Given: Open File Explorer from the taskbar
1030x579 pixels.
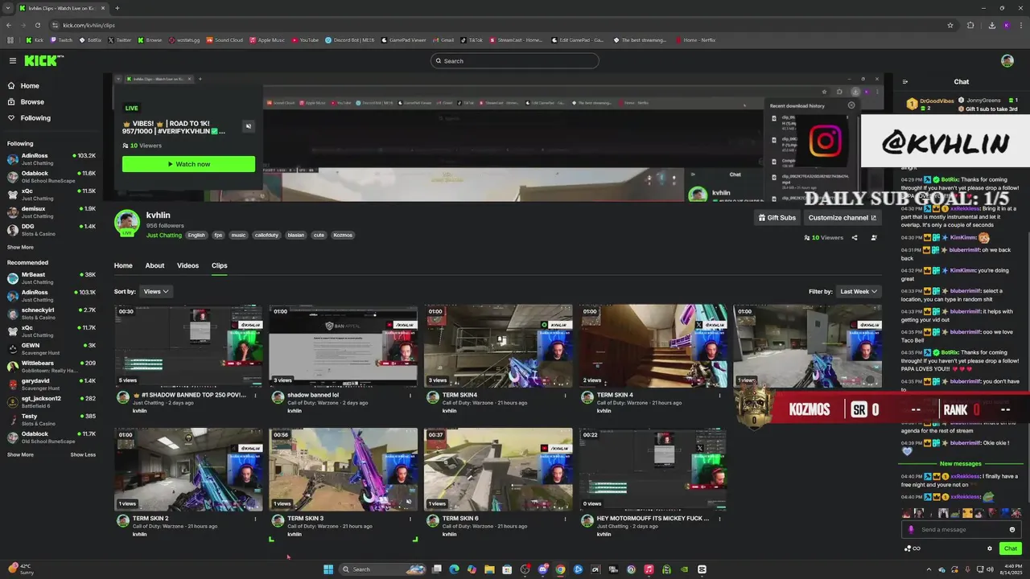Looking at the screenshot, I should click(x=489, y=569).
